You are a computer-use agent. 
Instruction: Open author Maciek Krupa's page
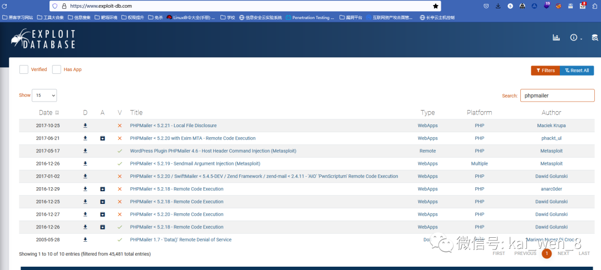pyautogui.click(x=551, y=126)
